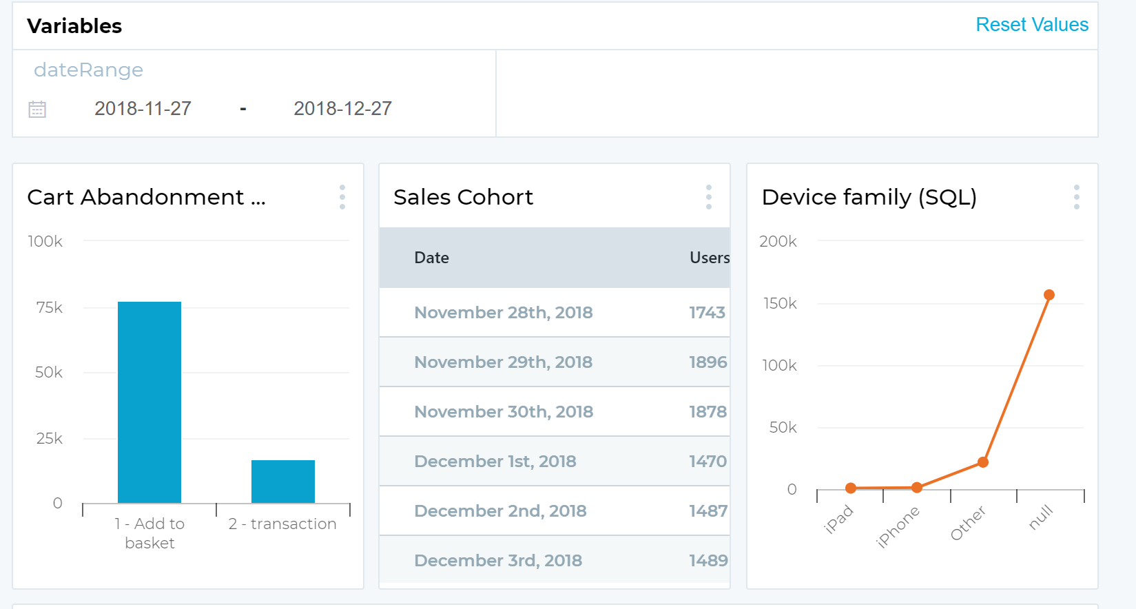This screenshot has width=1136, height=609.
Task: Select December 1st, 2018 row
Action: pos(495,462)
